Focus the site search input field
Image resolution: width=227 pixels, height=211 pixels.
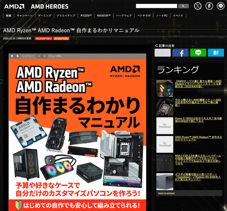(x=157, y=6)
